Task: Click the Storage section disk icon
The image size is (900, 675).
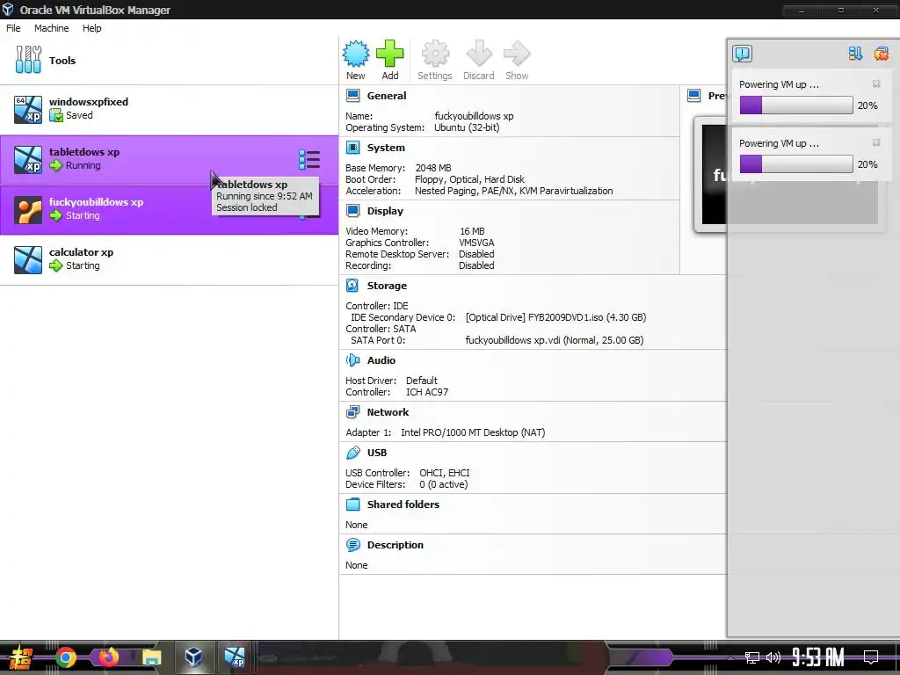Action: [x=352, y=286]
